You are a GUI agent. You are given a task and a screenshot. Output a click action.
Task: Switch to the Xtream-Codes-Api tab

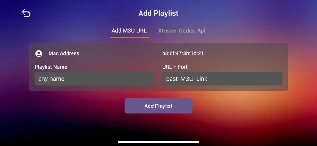(x=181, y=31)
